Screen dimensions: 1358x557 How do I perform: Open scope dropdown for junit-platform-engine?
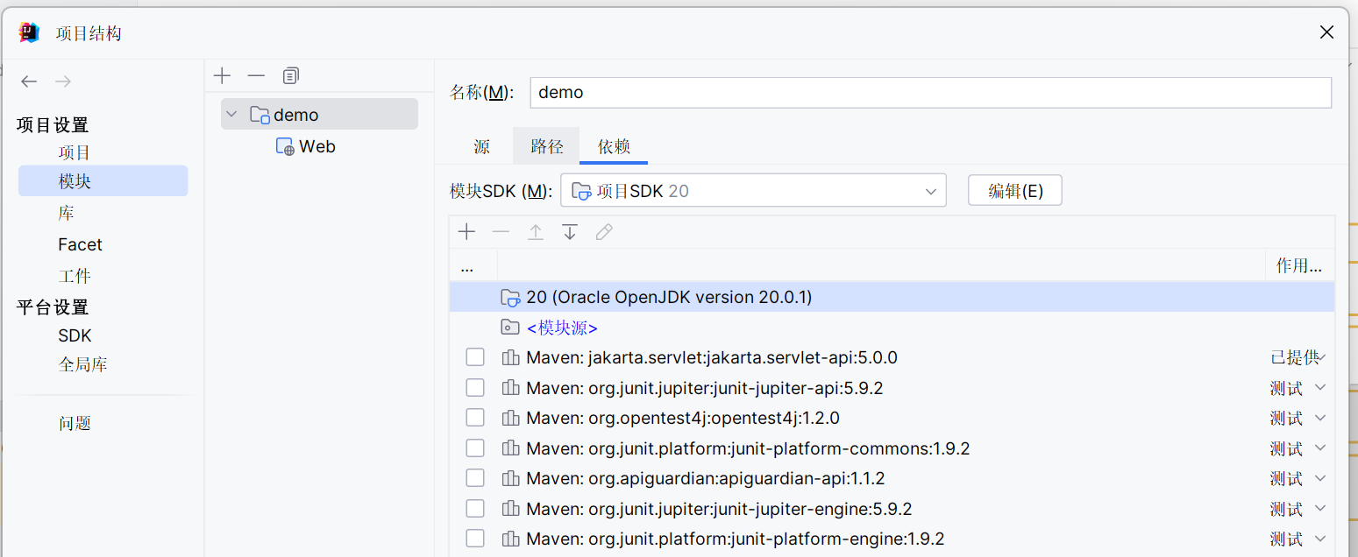1321,539
